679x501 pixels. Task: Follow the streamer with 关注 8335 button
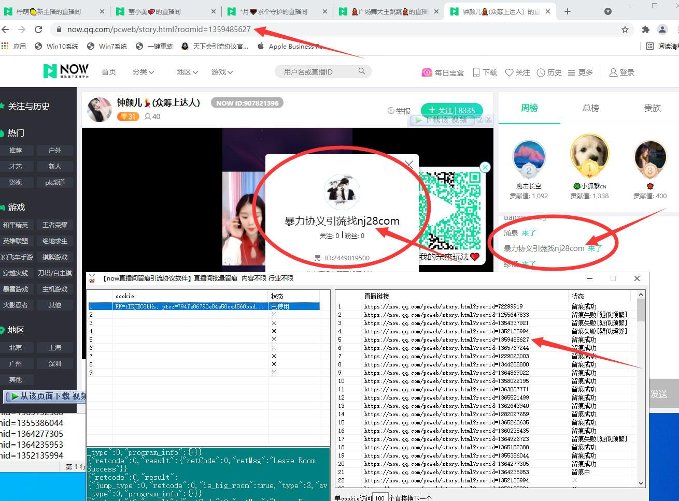(x=451, y=110)
